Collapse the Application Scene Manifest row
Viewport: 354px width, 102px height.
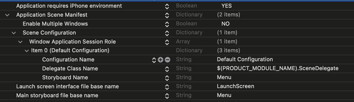click(x=7, y=15)
